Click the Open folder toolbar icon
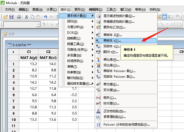The height and width of the screenshot is (132, 184). (x=6, y=17)
